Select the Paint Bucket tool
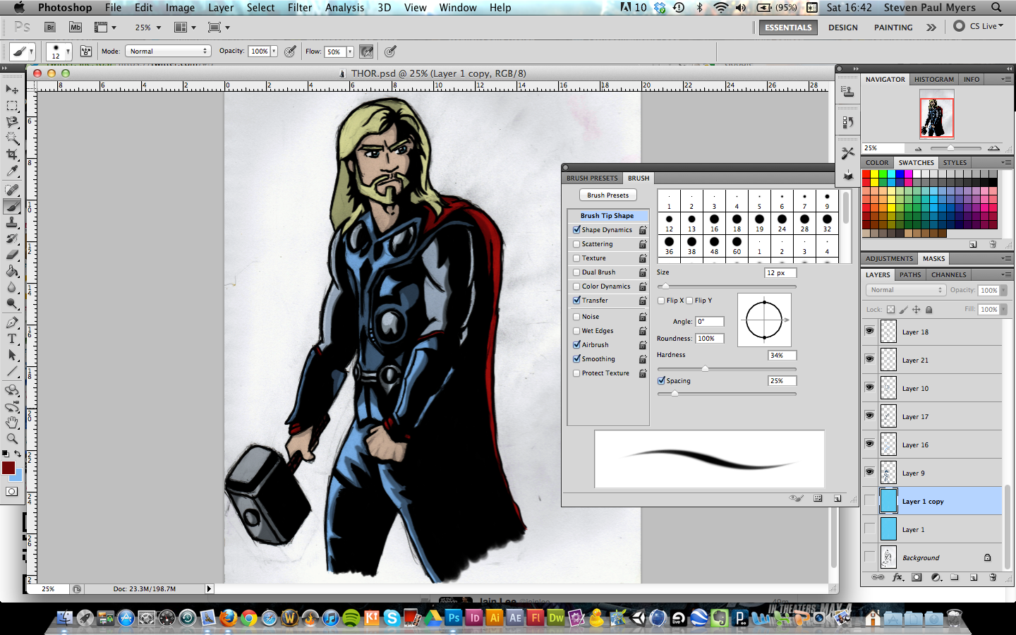The height and width of the screenshot is (635, 1016). (12, 272)
